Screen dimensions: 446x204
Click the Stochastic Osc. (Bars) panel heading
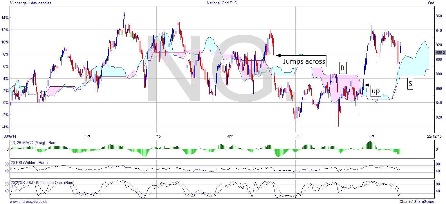42,183
